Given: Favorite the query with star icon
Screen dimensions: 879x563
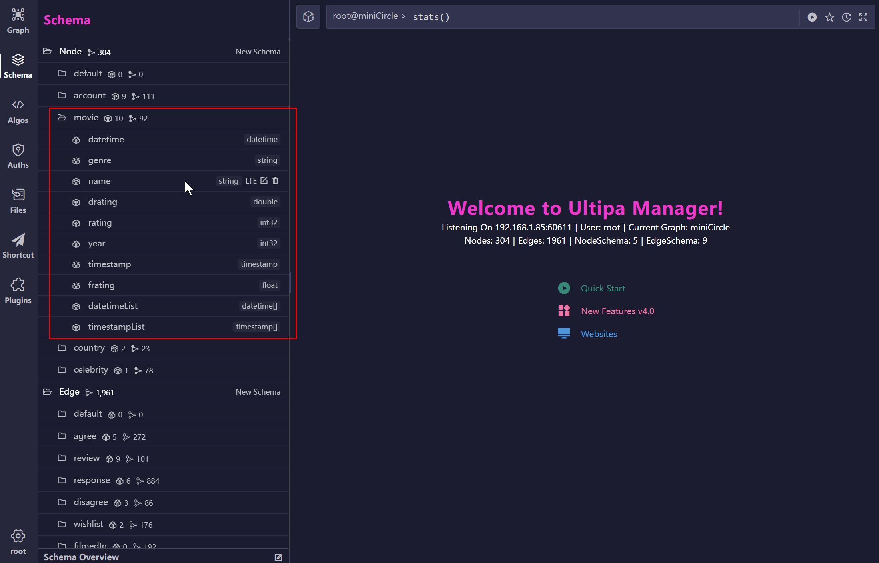Looking at the screenshot, I should [829, 17].
